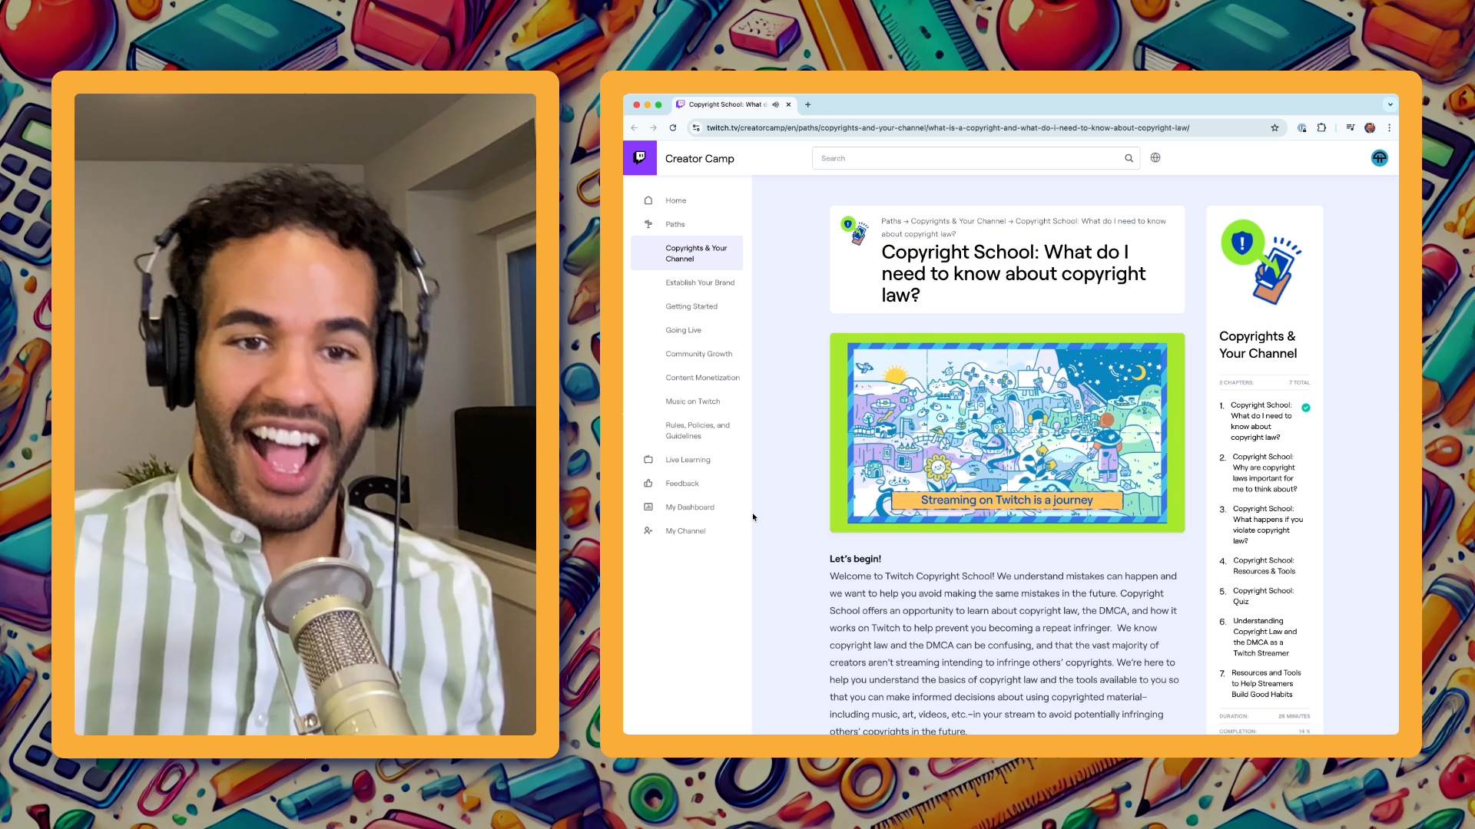1475x829 pixels.
Task: Click the reload page button
Action: 672,128
